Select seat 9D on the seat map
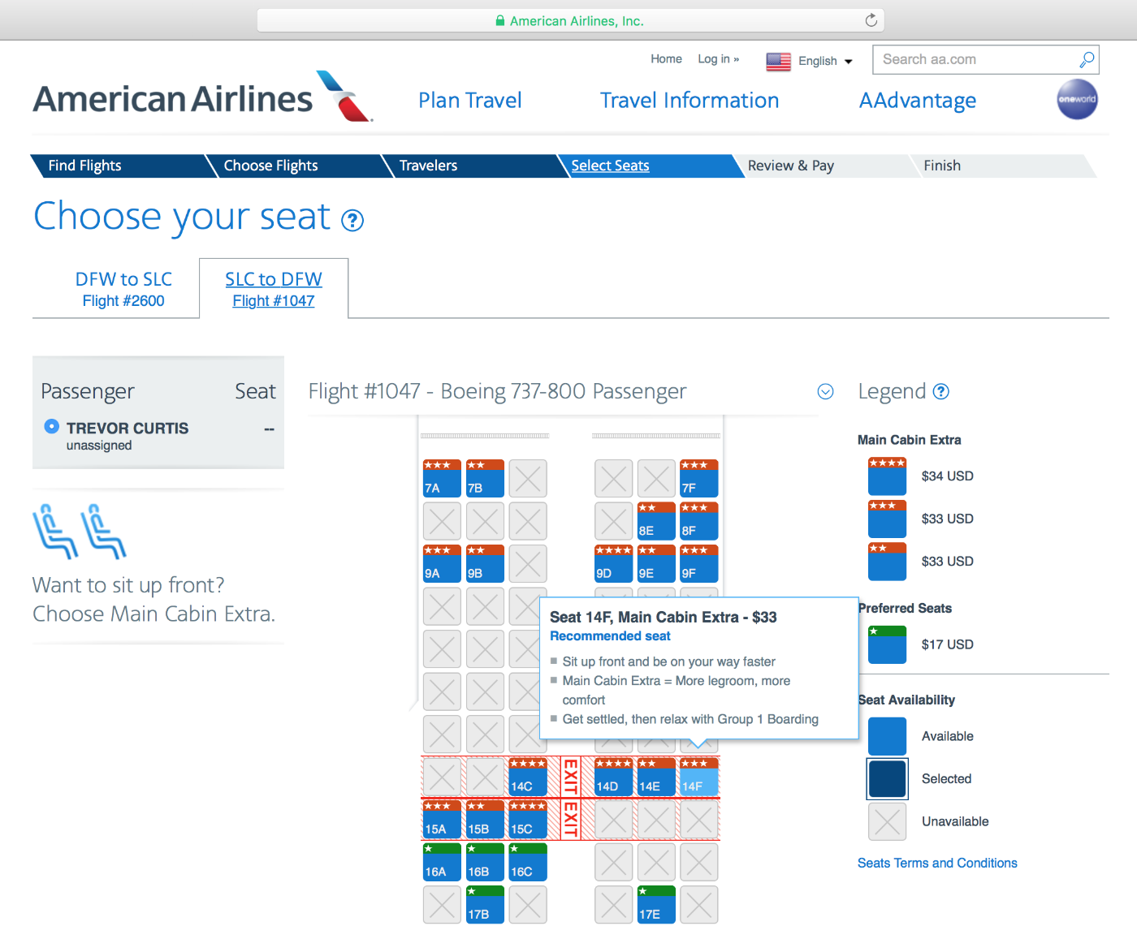Image resolution: width=1137 pixels, height=926 pixels. pyautogui.click(x=613, y=564)
